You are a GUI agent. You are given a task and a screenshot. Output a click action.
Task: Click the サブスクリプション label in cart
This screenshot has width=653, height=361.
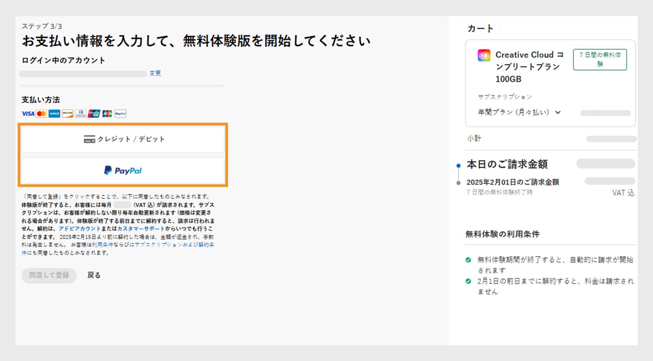pos(505,97)
